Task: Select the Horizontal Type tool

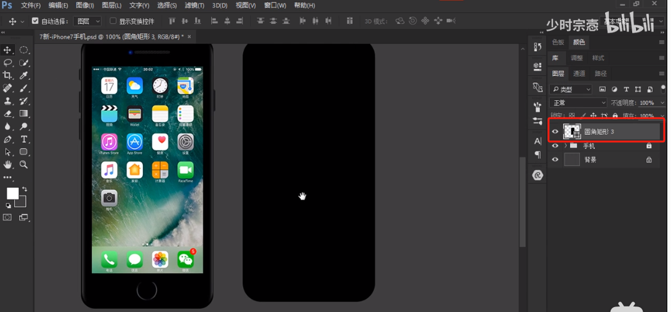Action: click(x=24, y=139)
